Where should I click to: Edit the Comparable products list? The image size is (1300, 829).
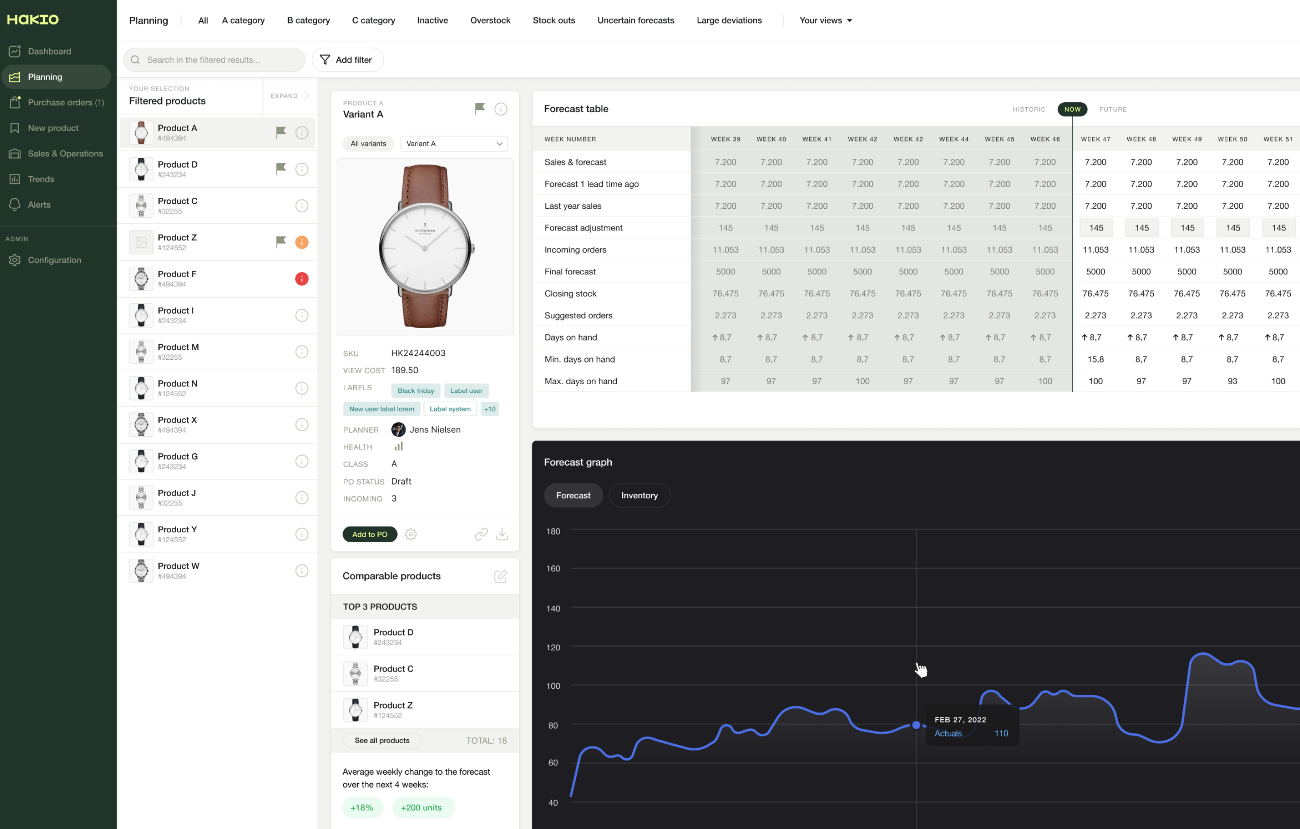tap(501, 576)
